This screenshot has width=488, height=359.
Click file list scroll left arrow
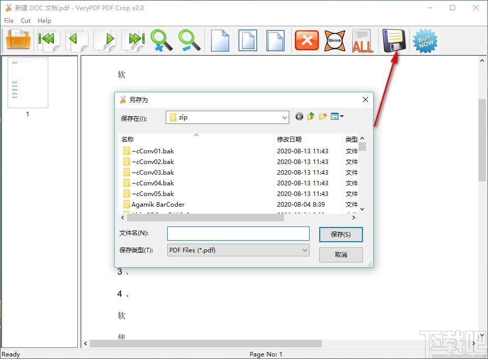coord(123,218)
